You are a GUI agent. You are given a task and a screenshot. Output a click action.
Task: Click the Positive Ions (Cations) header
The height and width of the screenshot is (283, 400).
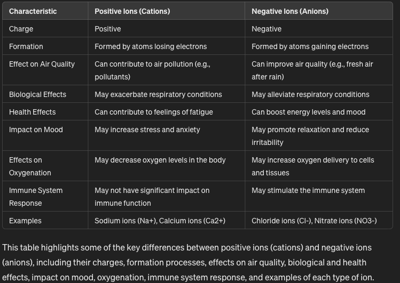tap(132, 11)
